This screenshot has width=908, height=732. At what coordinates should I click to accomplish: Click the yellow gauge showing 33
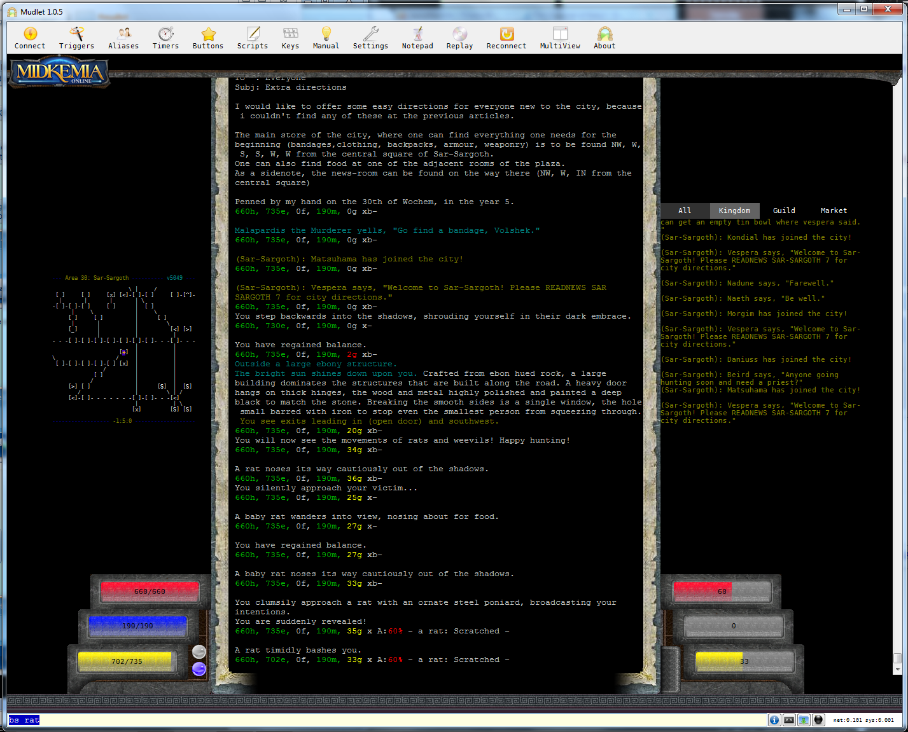point(744,661)
